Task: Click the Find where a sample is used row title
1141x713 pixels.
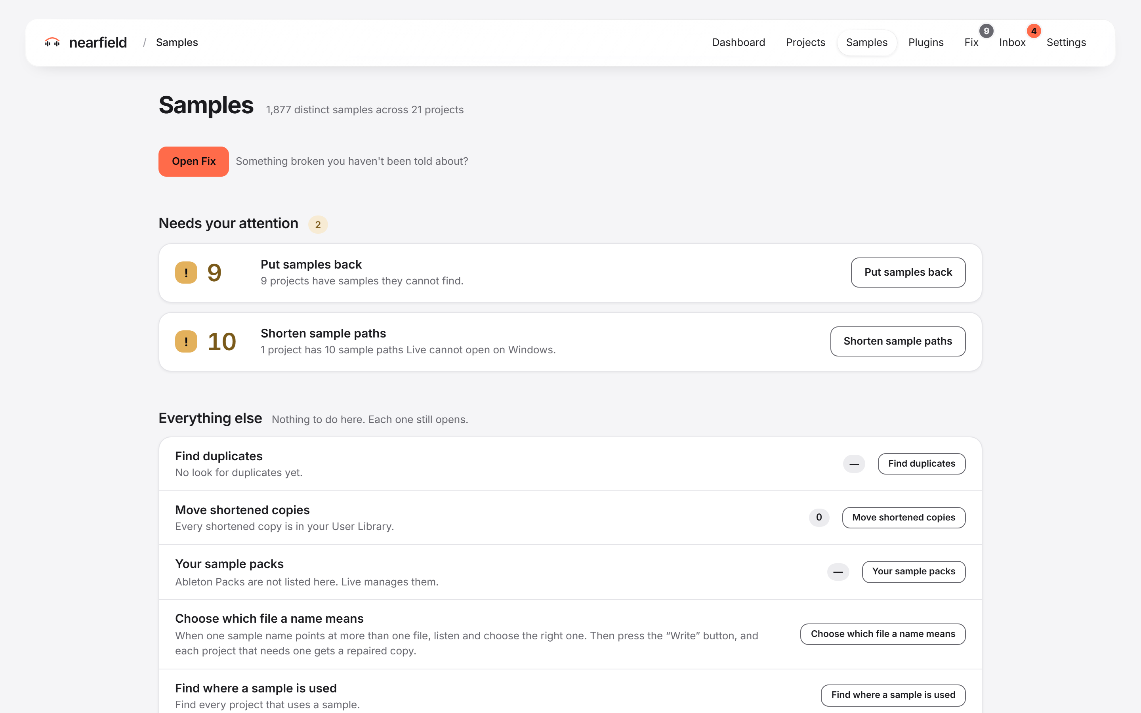Action: click(256, 688)
